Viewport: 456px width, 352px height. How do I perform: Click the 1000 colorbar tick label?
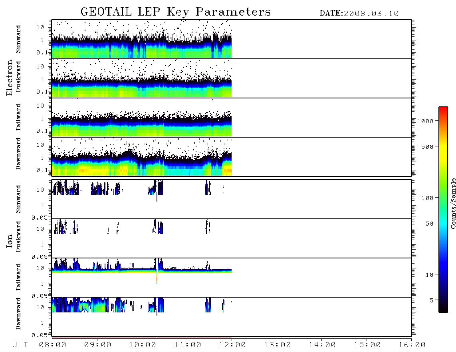[x=425, y=121]
